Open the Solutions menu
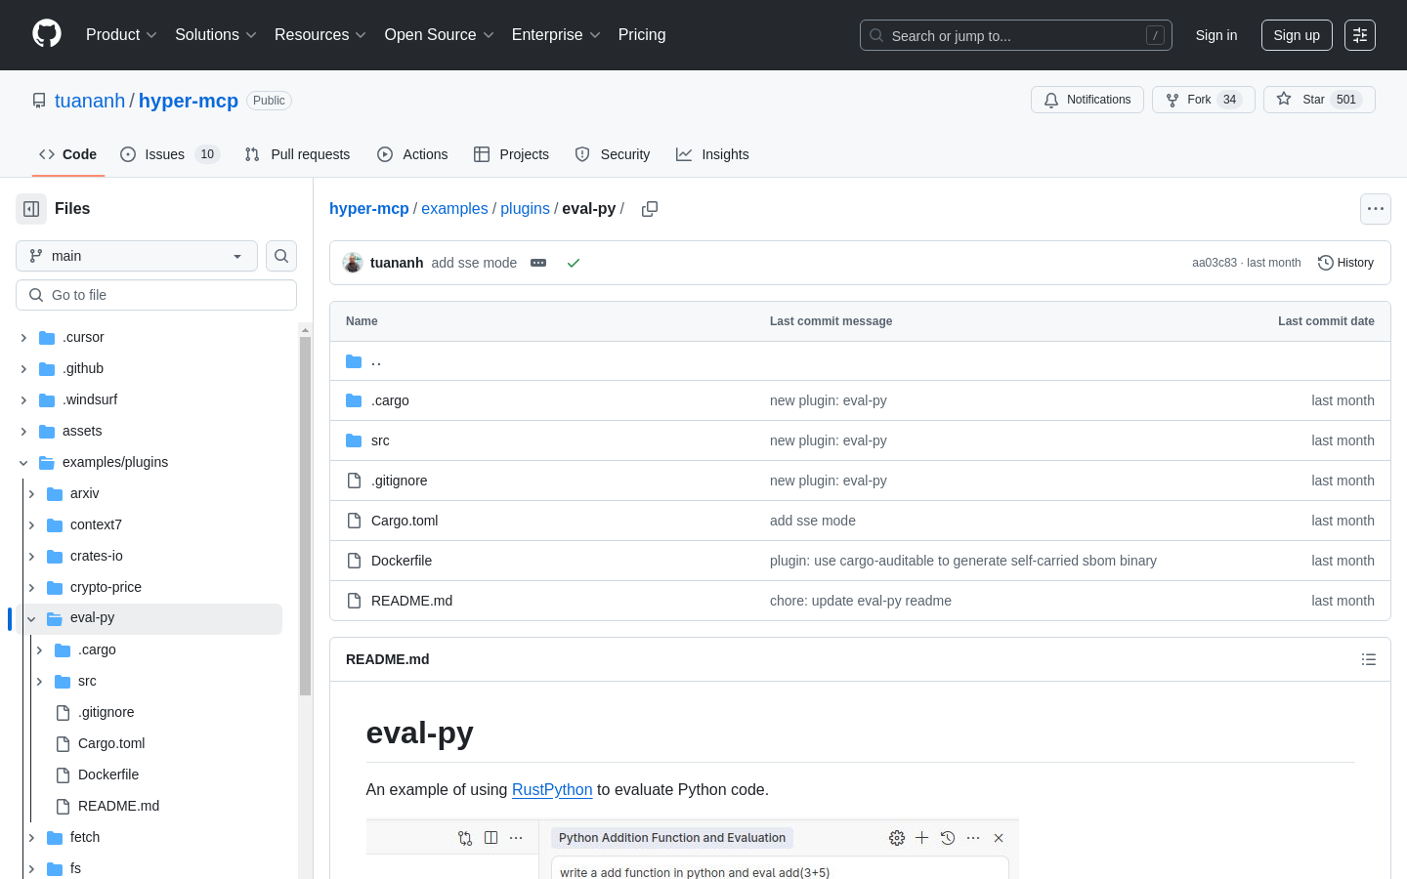 [x=216, y=35]
